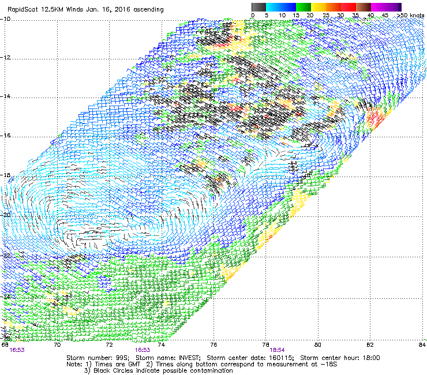Click the '16:53' time under longitude 68

17,350
